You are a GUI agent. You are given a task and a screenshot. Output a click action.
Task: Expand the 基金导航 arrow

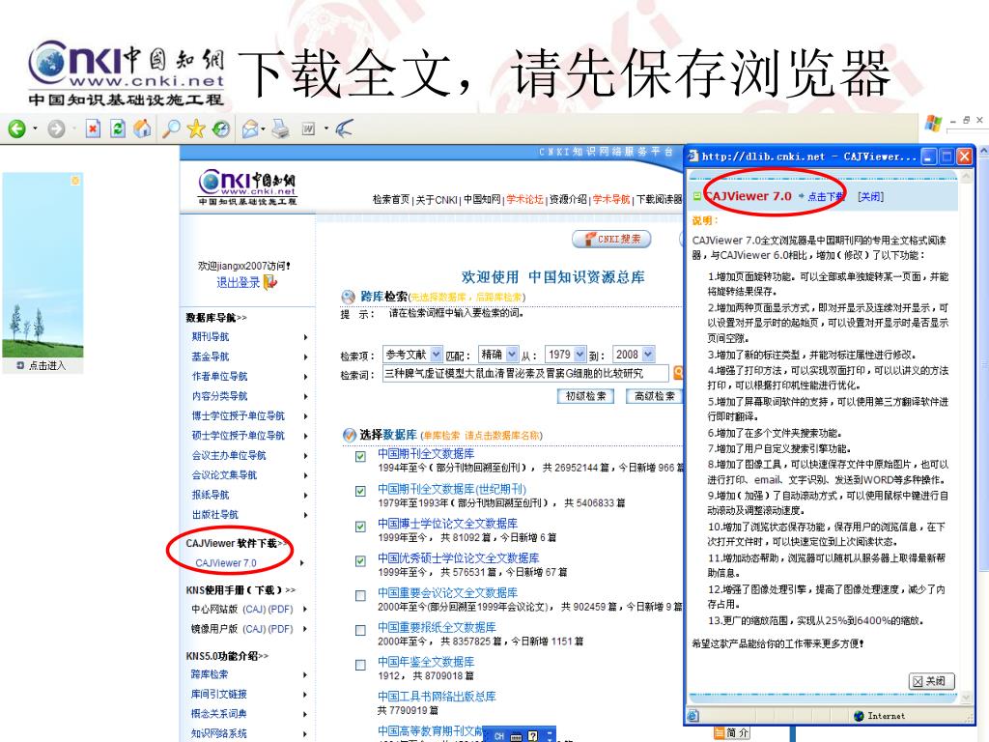click(x=305, y=357)
